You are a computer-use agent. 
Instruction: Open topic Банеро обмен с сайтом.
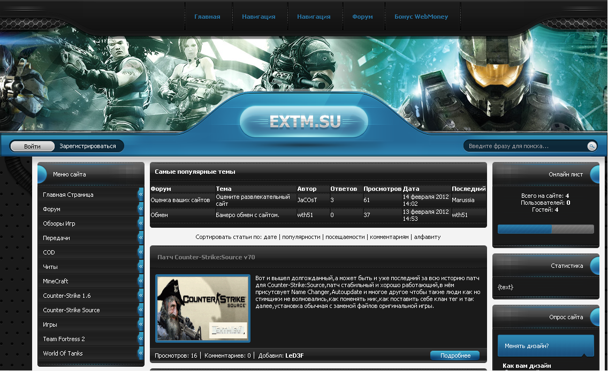(247, 214)
